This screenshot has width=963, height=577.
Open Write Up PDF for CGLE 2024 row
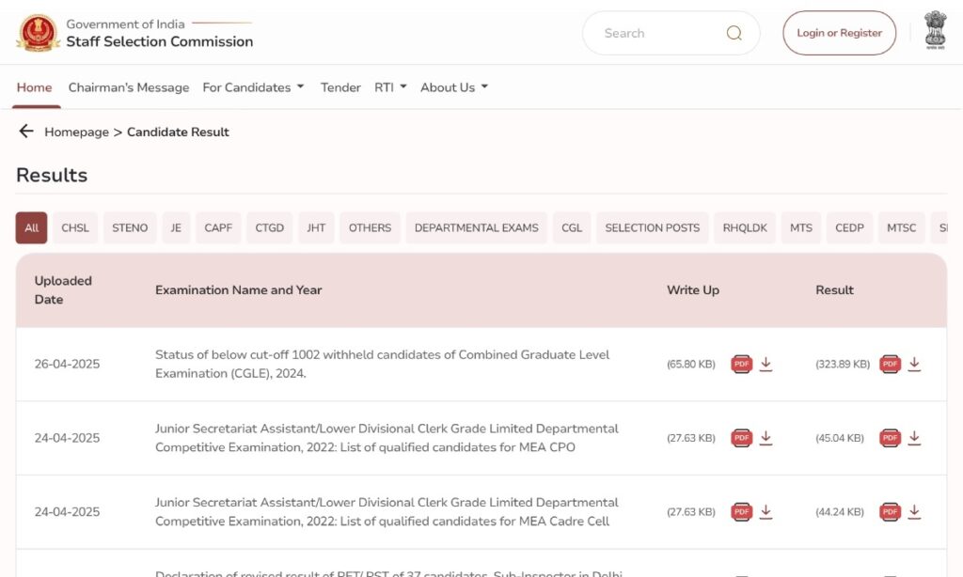[741, 364]
